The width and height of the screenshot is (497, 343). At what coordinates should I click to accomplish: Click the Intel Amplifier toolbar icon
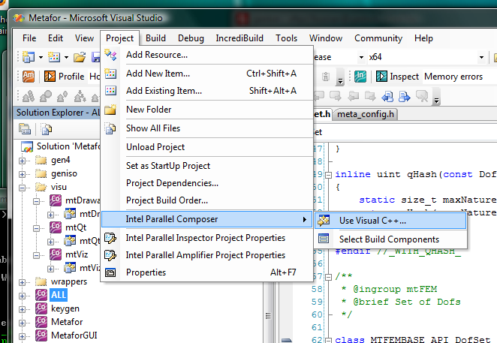click(29, 77)
